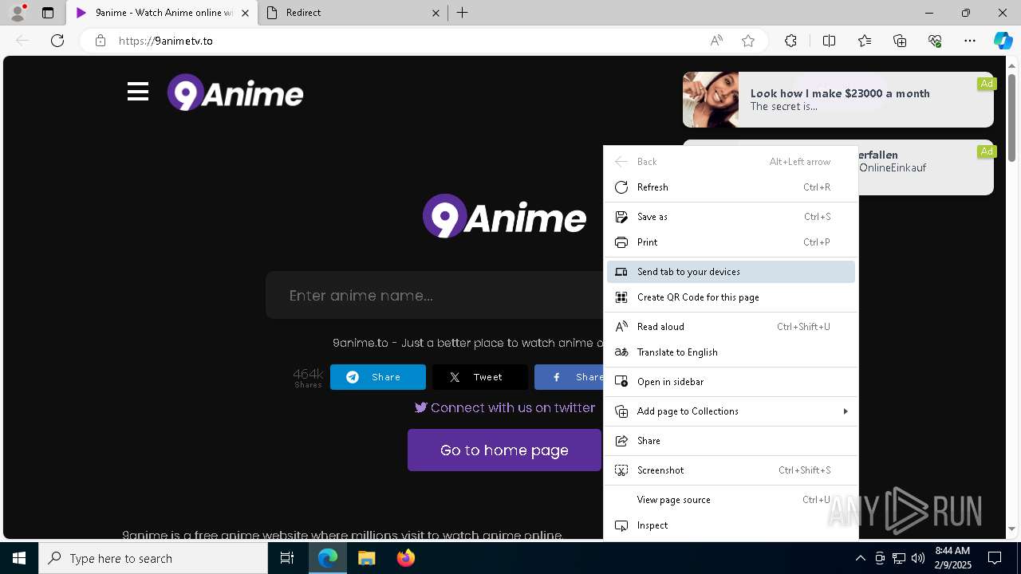Screen dimensions: 1021x574
Task: Click the large center 9Anime logo
Action: pos(504,216)
